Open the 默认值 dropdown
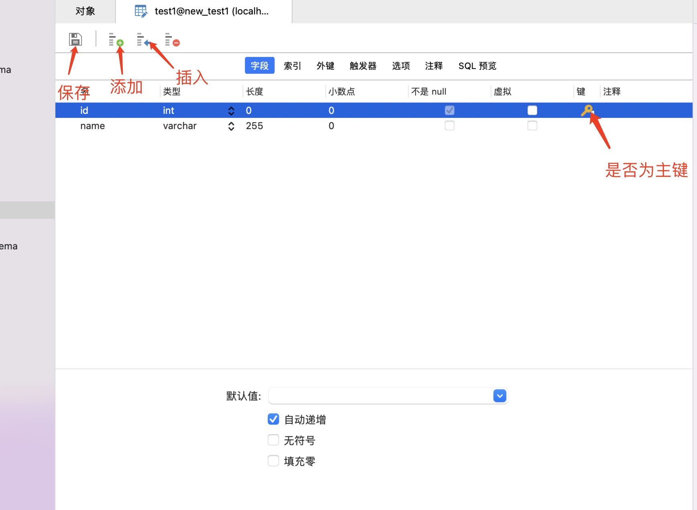This screenshot has height=510, width=697. click(x=499, y=396)
